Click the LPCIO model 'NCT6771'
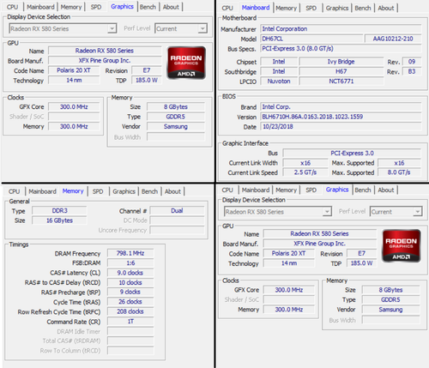429x368 pixels. click(x=341, y=81)
